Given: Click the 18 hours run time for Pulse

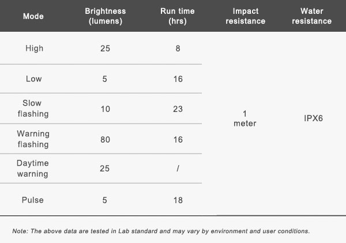Looking at the screenshot, I should click(x=178, y=200).
